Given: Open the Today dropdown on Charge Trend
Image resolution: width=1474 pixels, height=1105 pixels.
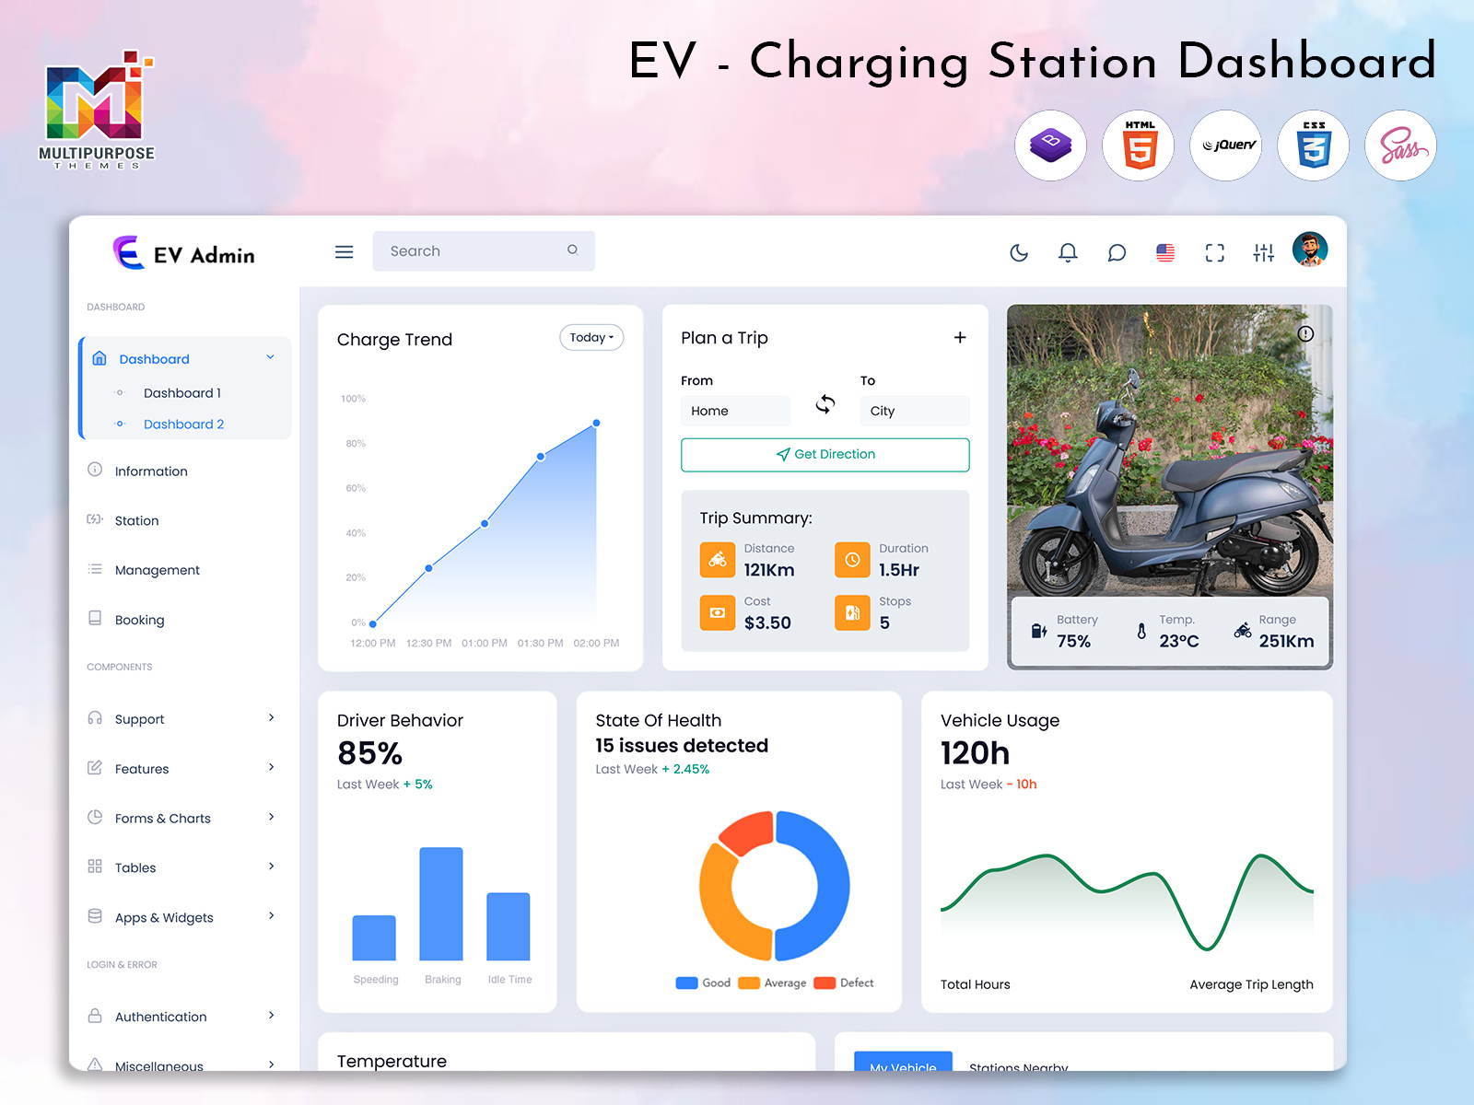Looking at the screenshot, I should coord(591,338).
